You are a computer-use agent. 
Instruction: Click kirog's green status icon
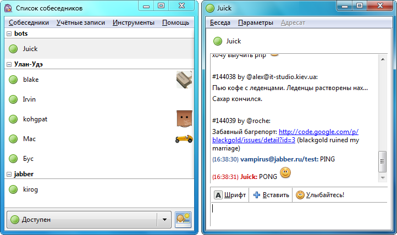[13, 189]
